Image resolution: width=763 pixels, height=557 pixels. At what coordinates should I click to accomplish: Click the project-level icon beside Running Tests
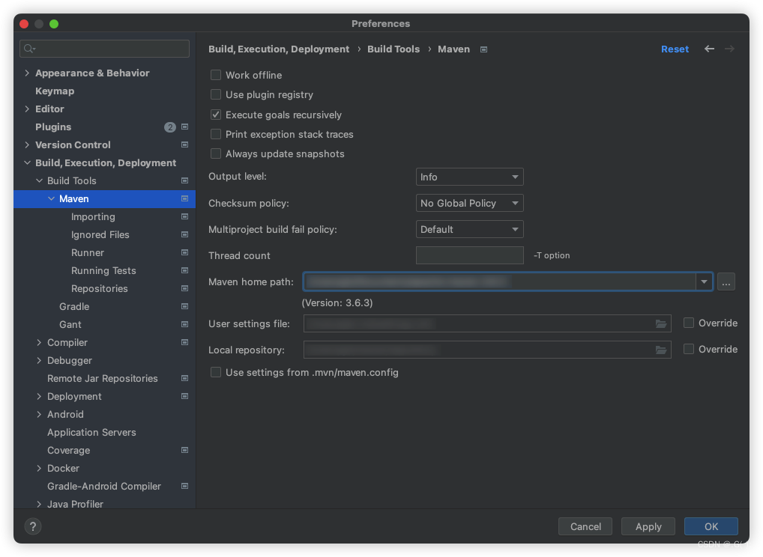[185, 271]
